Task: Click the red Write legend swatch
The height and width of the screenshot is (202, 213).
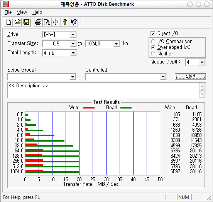Action: [x=89, y=108]
